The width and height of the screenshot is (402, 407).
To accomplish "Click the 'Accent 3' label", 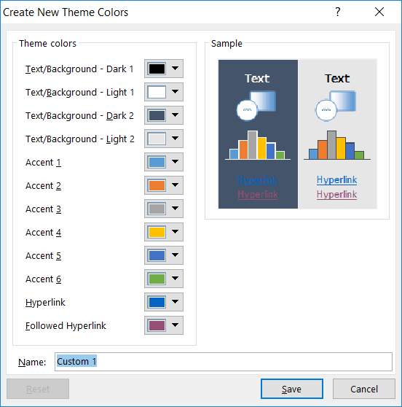I will point(43,209).
